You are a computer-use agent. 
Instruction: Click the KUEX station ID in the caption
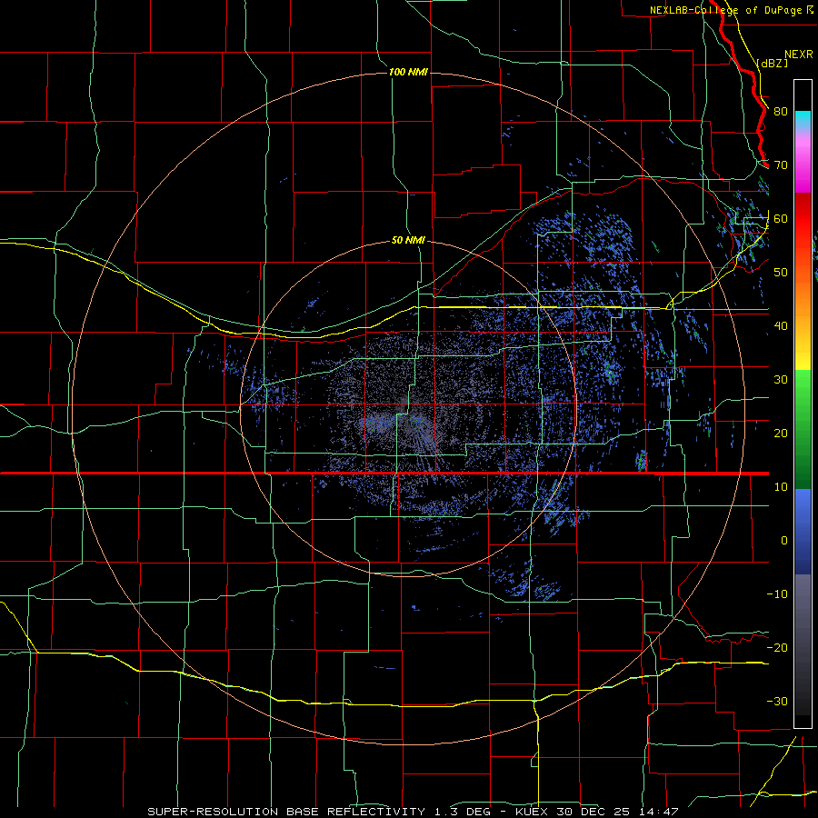[534, 812]
